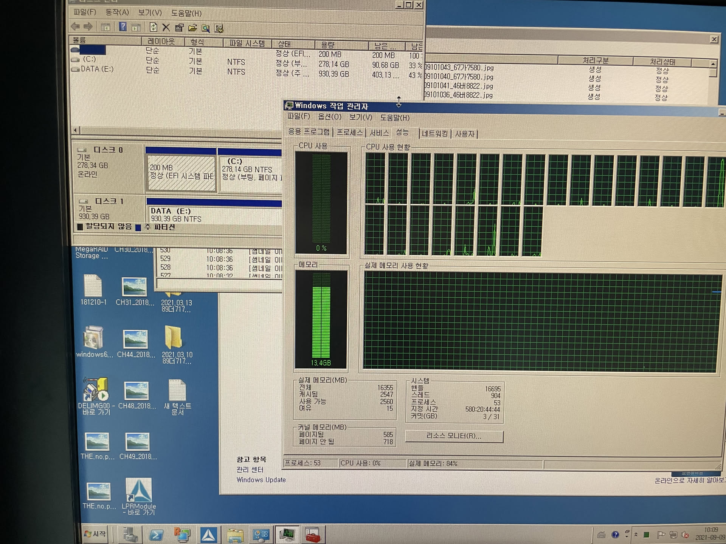Viewport: 726px width, 544px height.
Task: Click the Refresh icon in Disk Management toolbar
Action: pyautogui.click(x=153, y=27)
